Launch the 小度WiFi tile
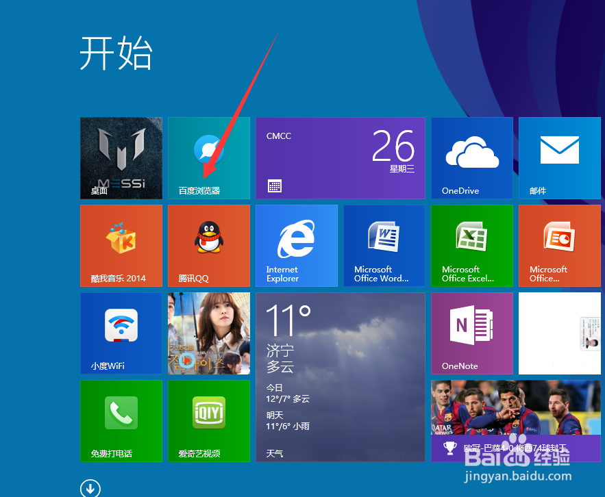 [121, 333]
